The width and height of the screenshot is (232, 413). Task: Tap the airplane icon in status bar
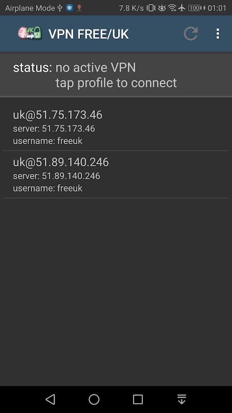click(182, 8)
